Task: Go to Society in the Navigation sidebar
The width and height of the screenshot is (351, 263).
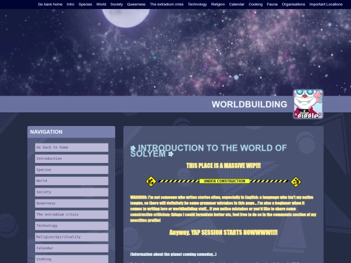Action: pyautogui.click(x=71, y=192)
